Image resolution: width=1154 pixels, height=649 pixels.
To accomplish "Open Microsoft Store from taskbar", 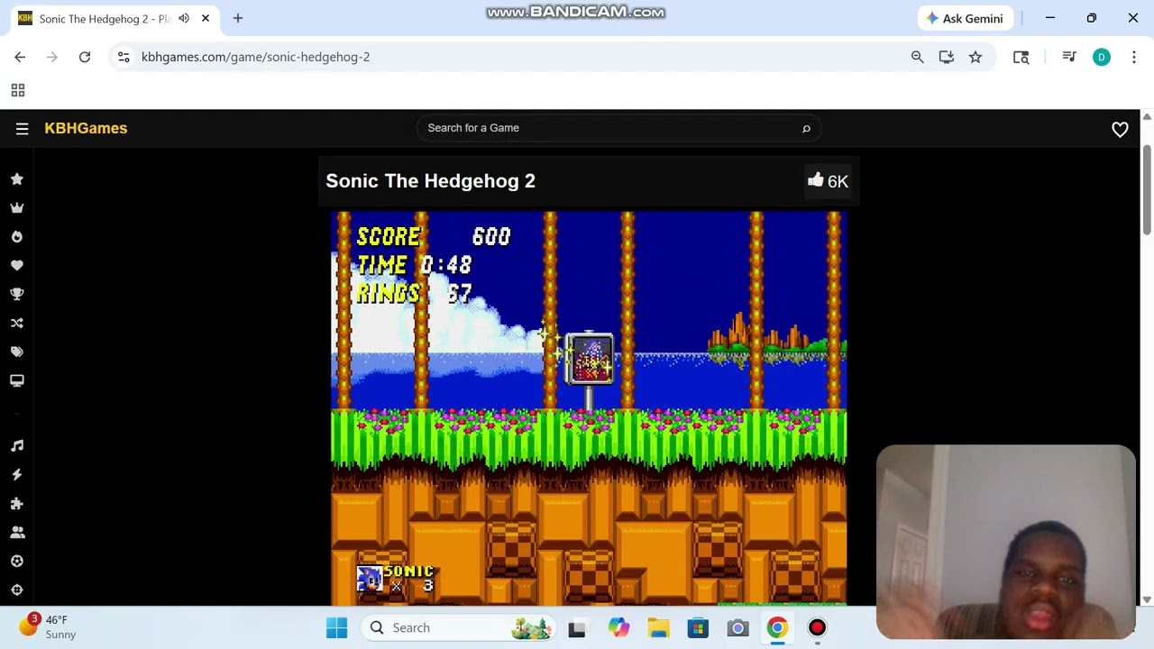I will (698, 628).
